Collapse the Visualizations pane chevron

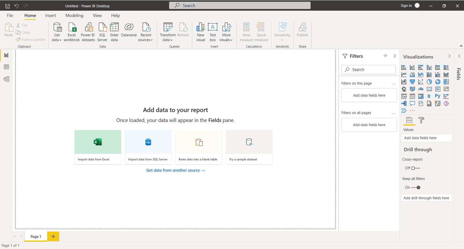tap(449, 56)
